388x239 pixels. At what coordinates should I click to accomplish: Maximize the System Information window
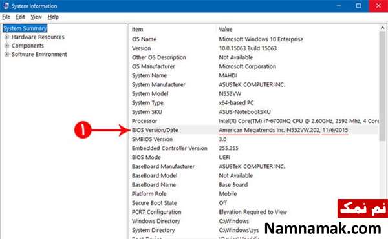(358, 6)
